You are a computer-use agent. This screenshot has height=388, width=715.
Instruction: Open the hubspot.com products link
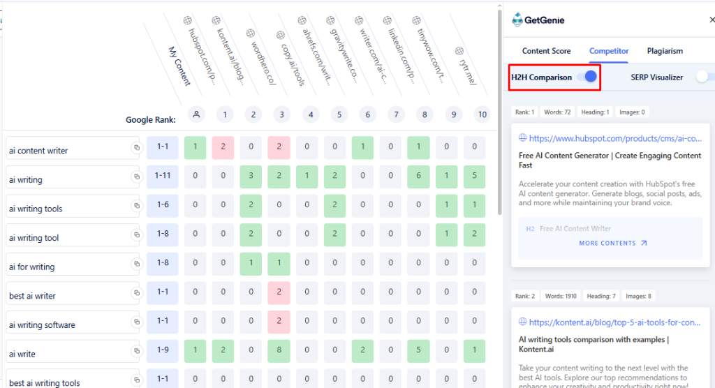tap(614, 139)
